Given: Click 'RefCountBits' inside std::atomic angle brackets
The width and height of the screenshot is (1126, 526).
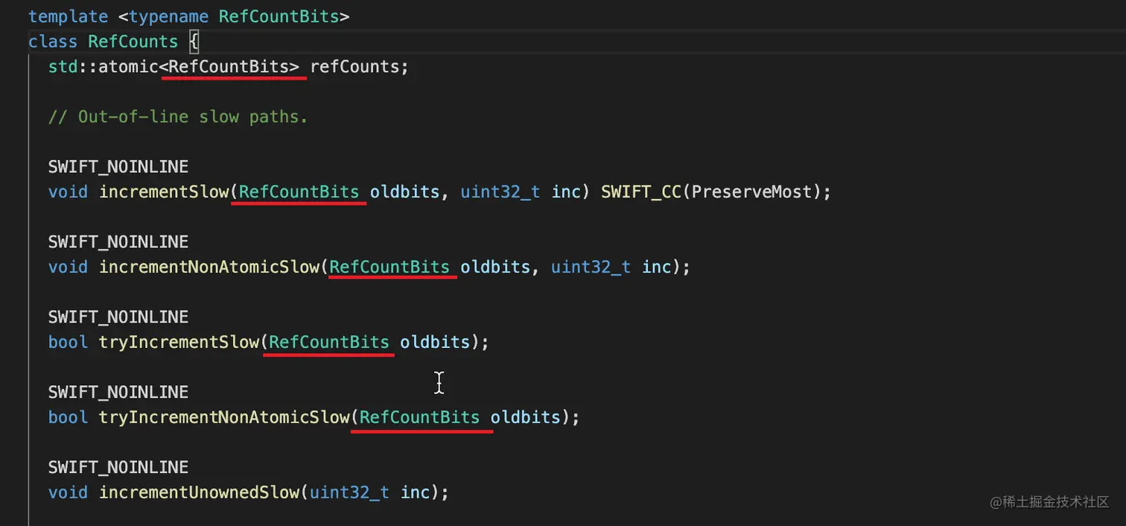Looking at the screenshot, I should click(x=229, y=66).
